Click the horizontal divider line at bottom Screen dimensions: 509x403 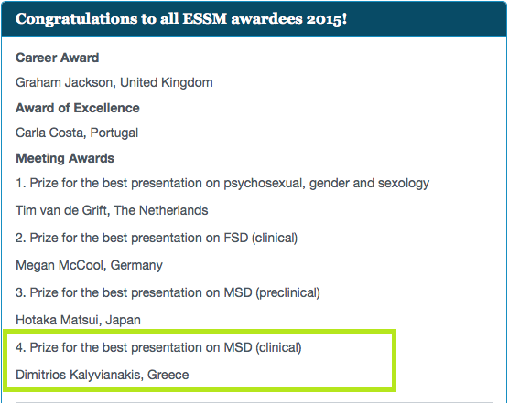click(254, 402)
